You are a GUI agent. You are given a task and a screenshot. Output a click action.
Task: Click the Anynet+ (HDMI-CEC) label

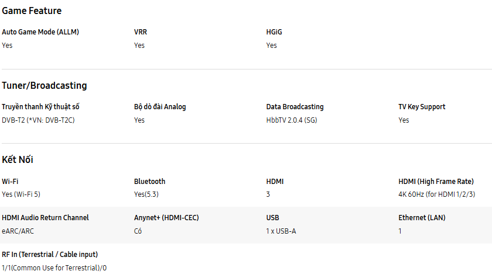pos(166,218)
